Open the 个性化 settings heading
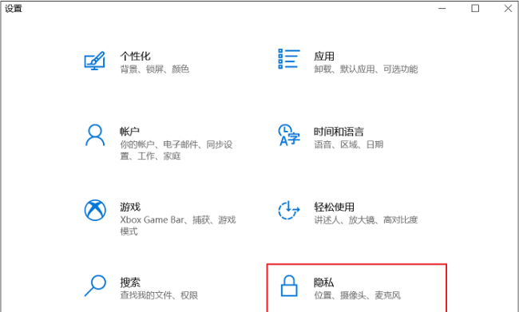The width and height of the screenshot is (519, 312). point(135,56)
